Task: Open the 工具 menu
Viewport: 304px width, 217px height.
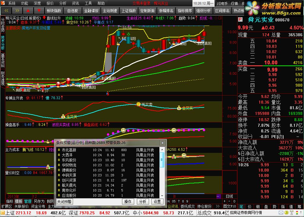Action: click(x=88, y=3)
